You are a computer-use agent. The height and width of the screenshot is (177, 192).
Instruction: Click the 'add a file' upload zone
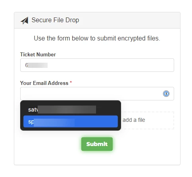(x=147, y=120)
